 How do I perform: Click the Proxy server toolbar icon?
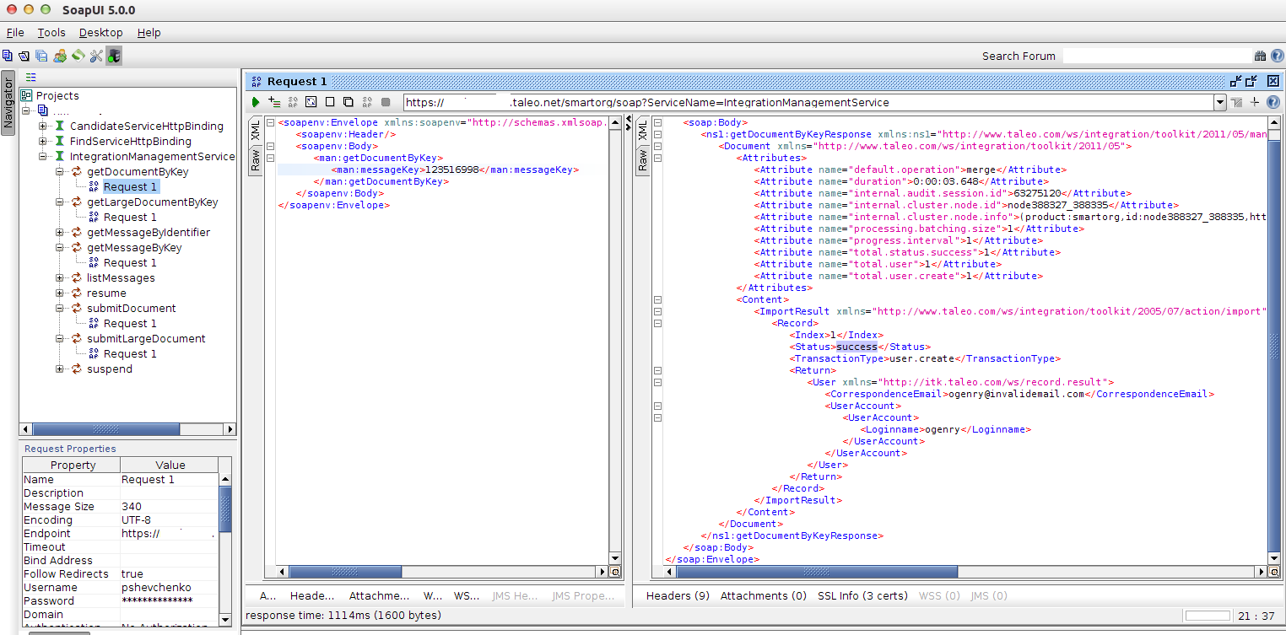pos(114,57)
